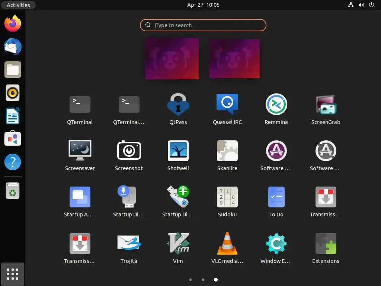
Task: Open the gray Software app icon
Action: (x=326, y=150)
